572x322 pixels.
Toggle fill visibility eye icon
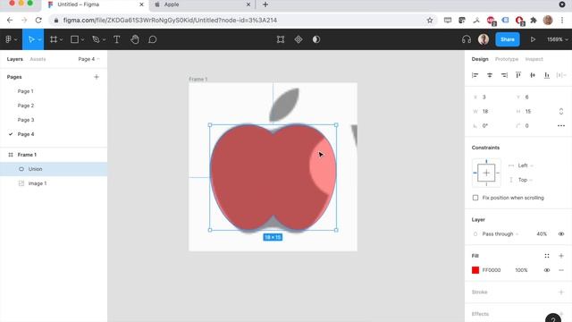[x=547, y=270]
